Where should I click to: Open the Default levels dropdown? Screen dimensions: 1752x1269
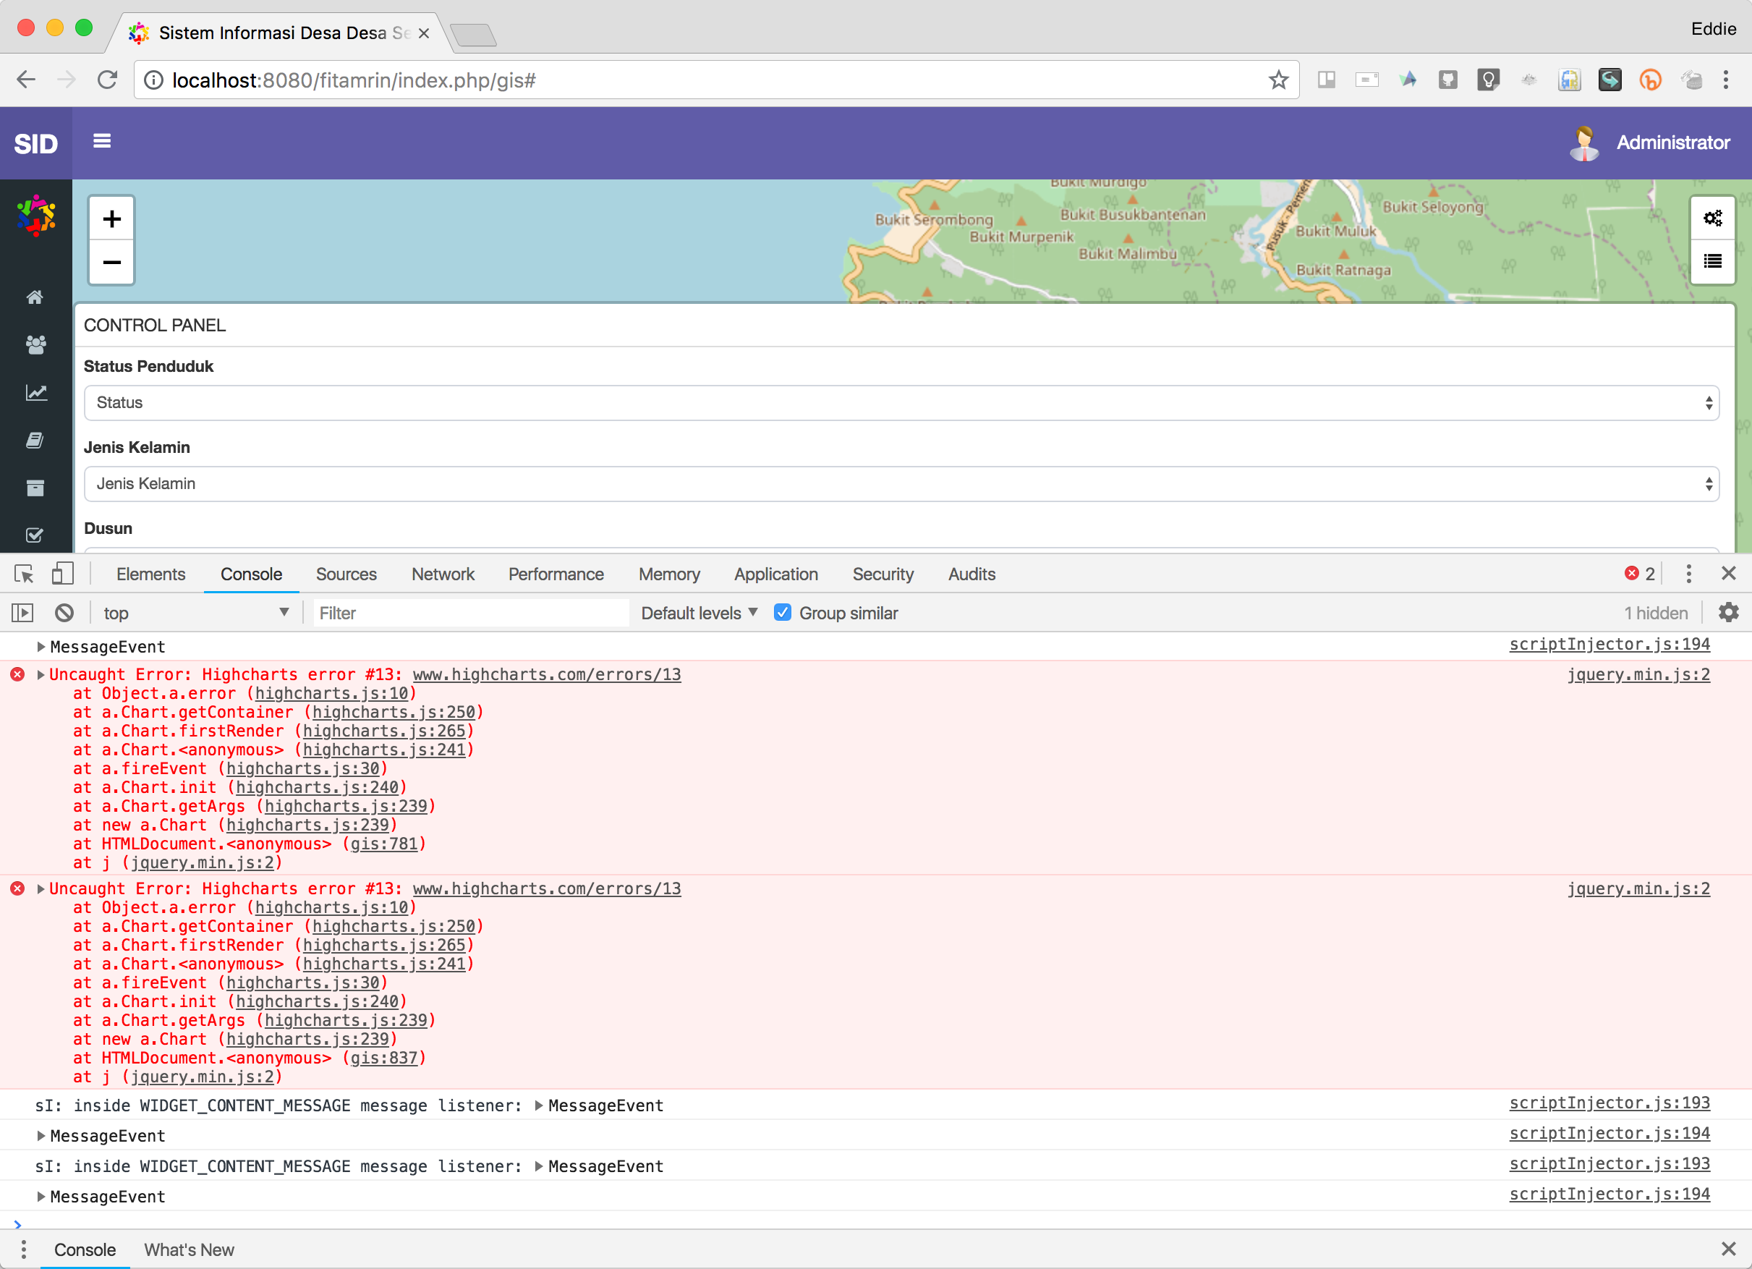[x=698, y=613]
